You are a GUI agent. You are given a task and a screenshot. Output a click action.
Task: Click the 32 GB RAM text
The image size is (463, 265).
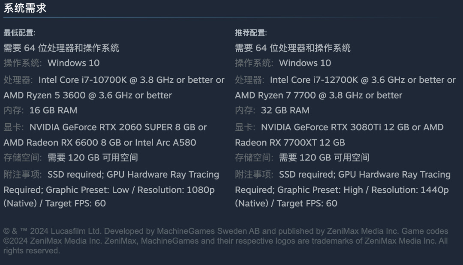pos(285,110)
